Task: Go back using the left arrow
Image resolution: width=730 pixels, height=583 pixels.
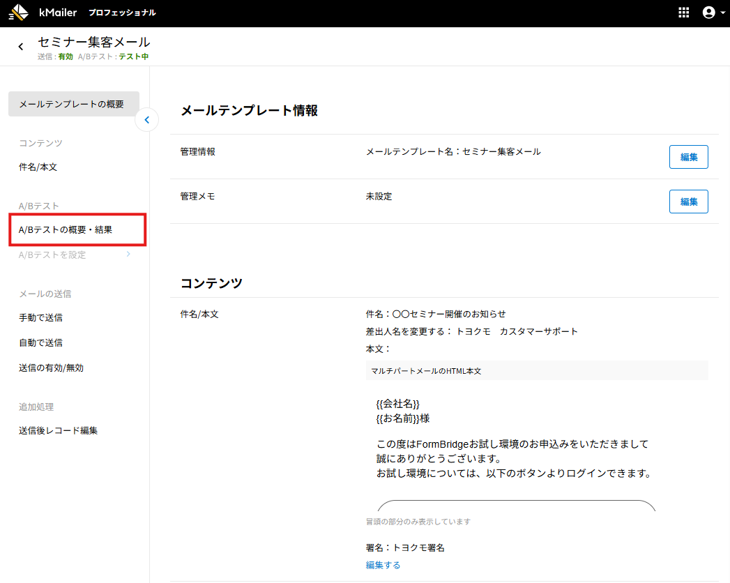Action: point(21,47)
